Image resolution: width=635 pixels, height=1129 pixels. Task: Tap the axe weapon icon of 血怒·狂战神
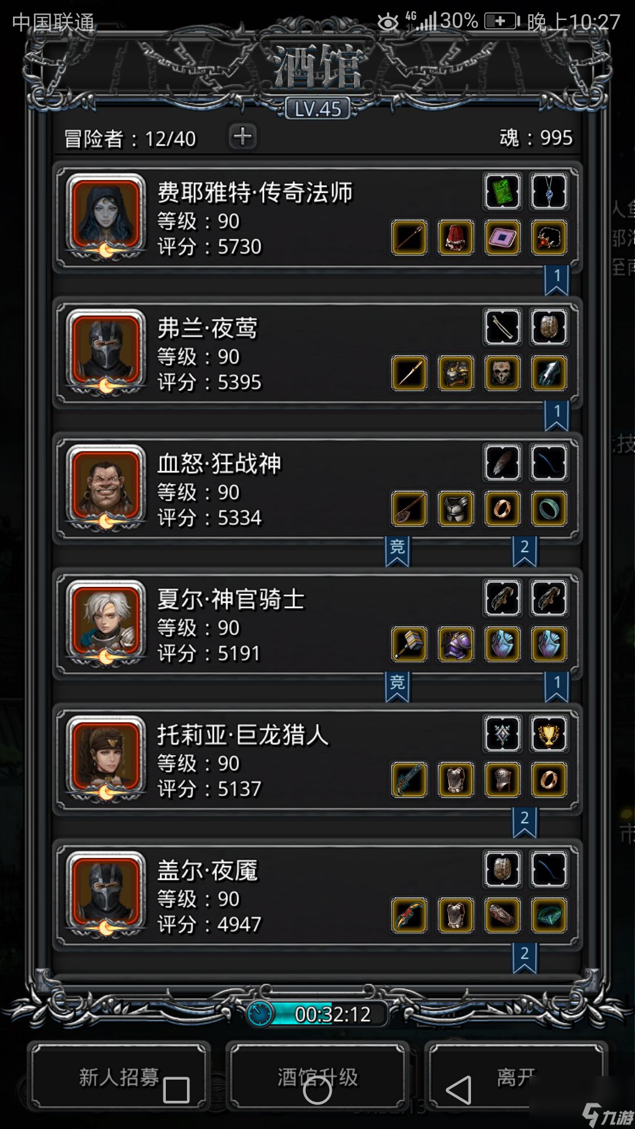pos(409,509)
